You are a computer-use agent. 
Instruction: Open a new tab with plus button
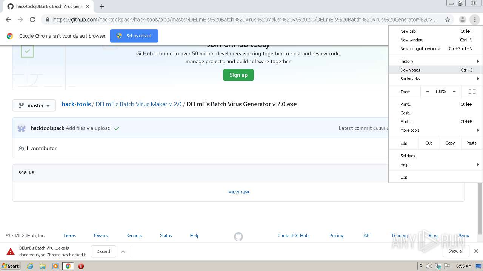point(102,6)
